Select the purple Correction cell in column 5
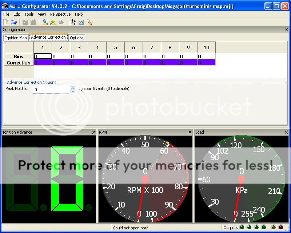Viewport: 291px width, 233px height. point(115,63)
